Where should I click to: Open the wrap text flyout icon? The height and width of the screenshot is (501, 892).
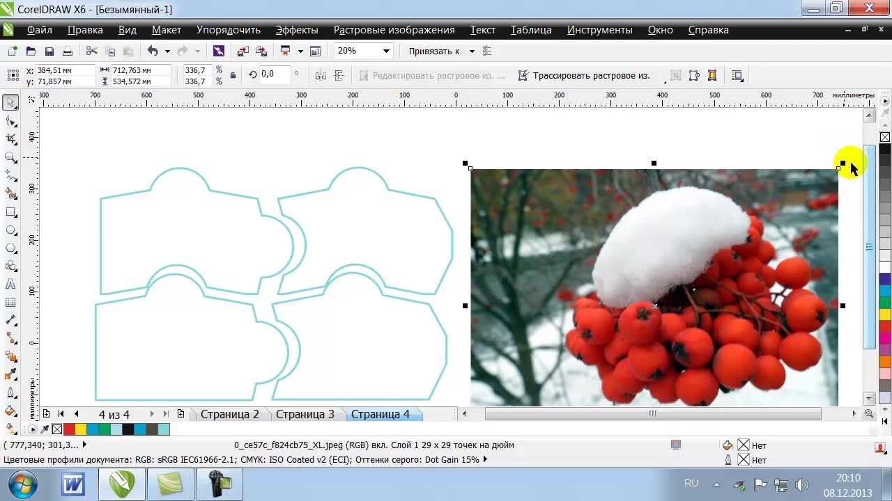(737, 75)
